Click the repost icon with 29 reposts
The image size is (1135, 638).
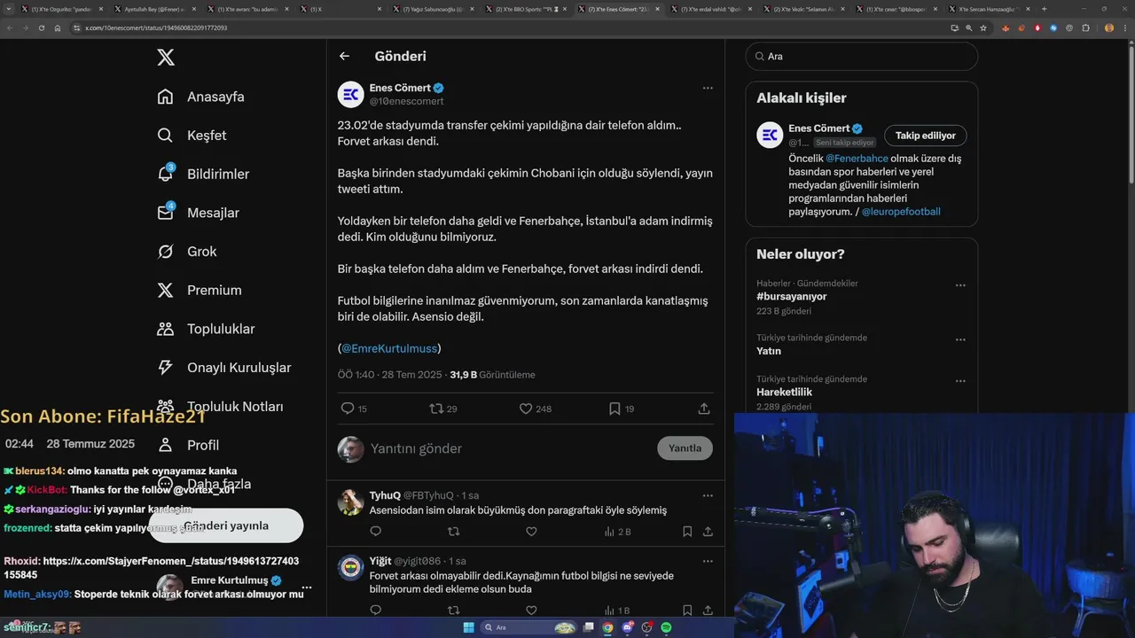click(435, 408)
